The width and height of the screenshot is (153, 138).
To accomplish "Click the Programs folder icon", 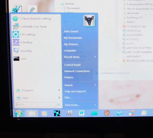I will pyautogui.click(x=18, y=91).
